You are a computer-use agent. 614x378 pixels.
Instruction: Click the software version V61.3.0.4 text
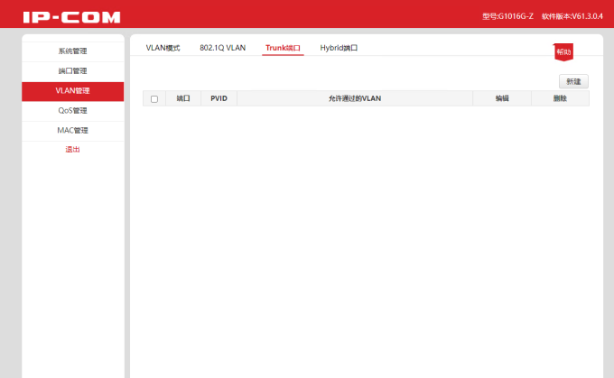click(572, 16)
